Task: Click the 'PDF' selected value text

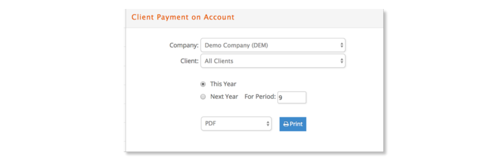Action: pos(210,123)
